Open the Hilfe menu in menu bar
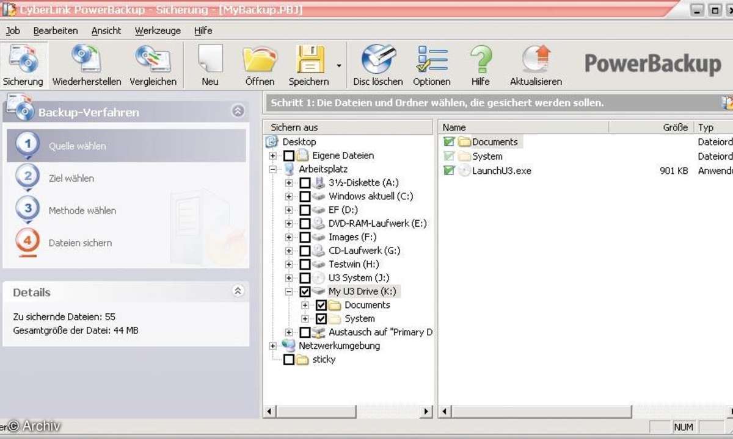Viewport: 733px width, 439px height. (x=203, y=30)
